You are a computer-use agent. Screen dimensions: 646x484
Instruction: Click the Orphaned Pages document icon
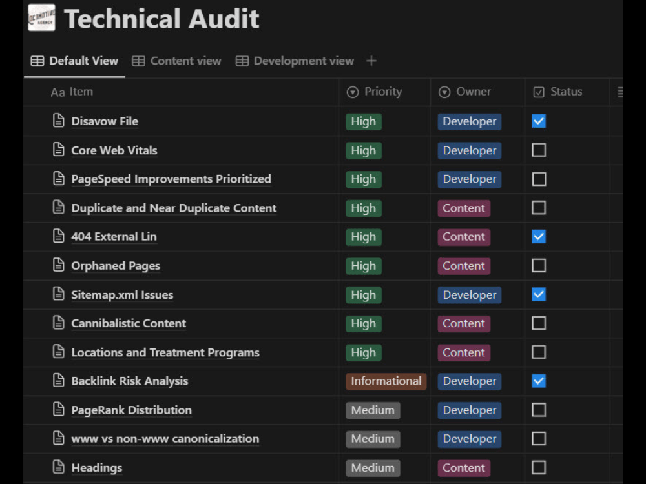(x=59, y=265)
